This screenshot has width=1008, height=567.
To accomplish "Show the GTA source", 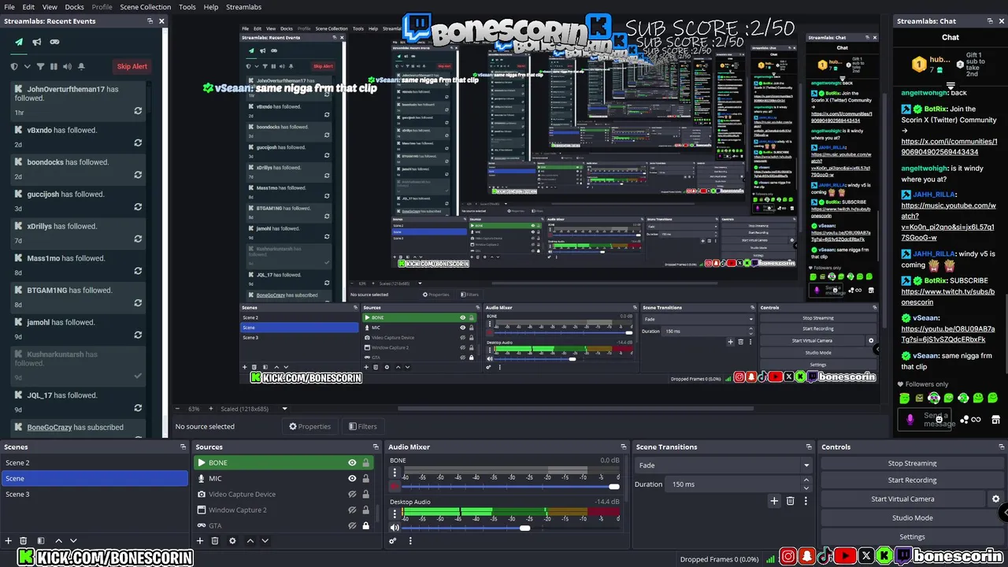I will tap(352, 525).
